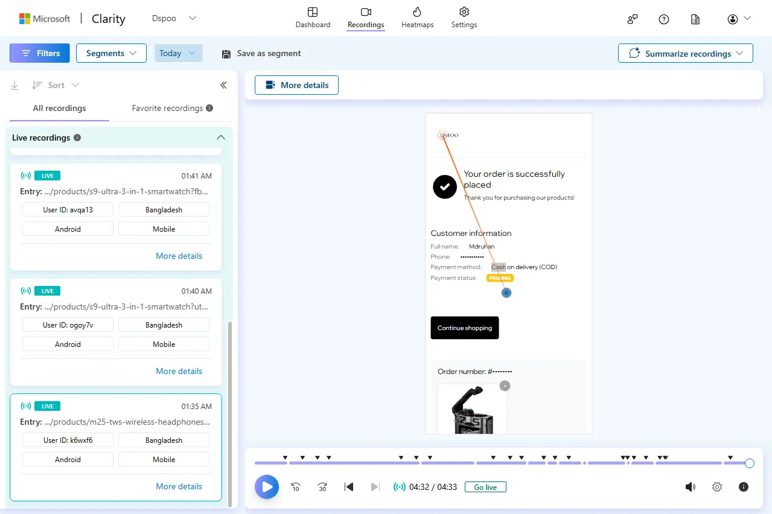Open More details for user k6wxf6
772x514 pixels.
click(x=179, y=486)
